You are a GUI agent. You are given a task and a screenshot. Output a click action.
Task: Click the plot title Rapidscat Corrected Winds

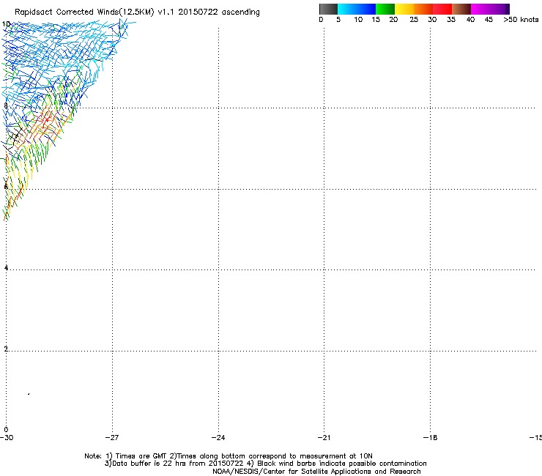tap(137, 12)
